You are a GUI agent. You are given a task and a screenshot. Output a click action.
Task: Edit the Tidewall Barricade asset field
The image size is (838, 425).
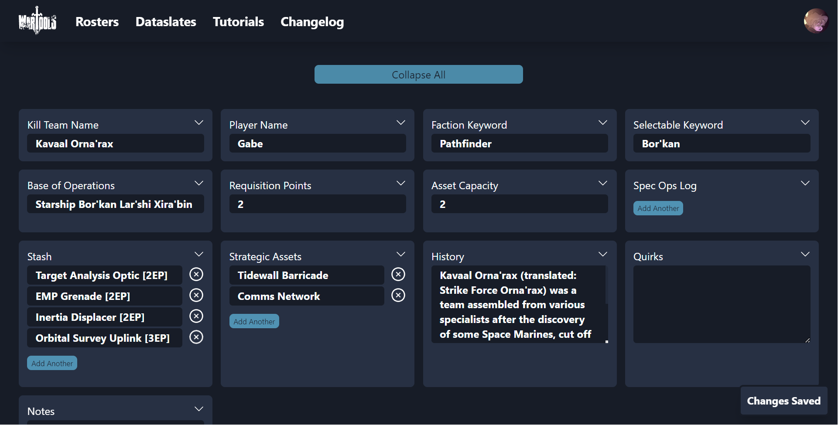307,275
